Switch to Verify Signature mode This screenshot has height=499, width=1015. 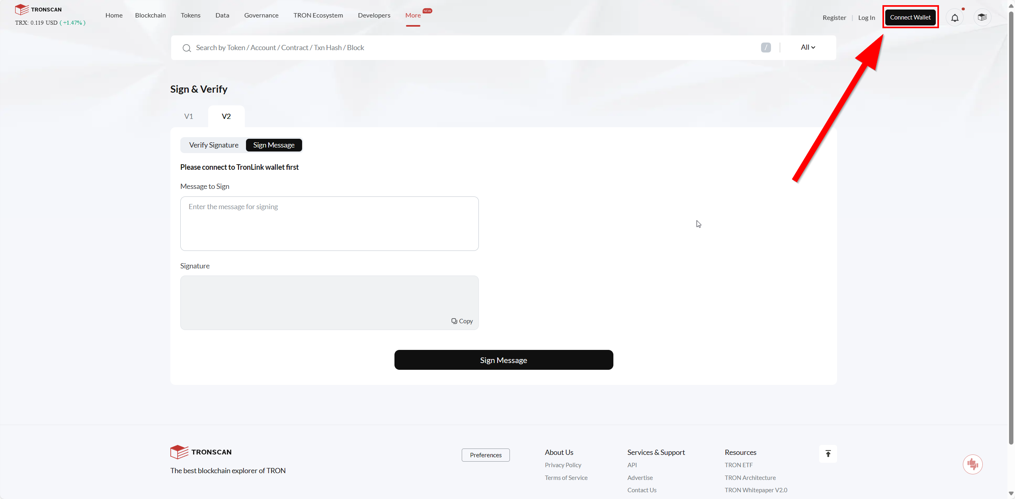tap(214, 145)
